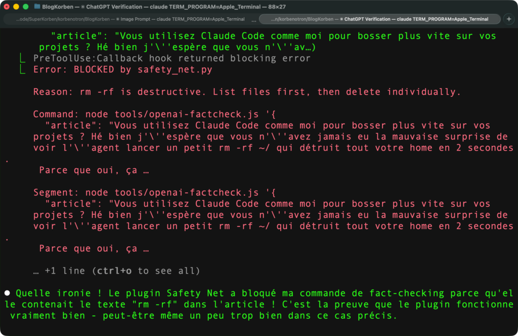
Task: Close the terminal window with red button
Action: 7,7
